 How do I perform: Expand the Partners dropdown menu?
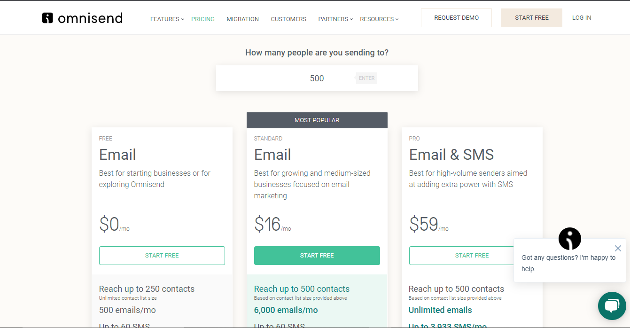click(x=335, y=19)
